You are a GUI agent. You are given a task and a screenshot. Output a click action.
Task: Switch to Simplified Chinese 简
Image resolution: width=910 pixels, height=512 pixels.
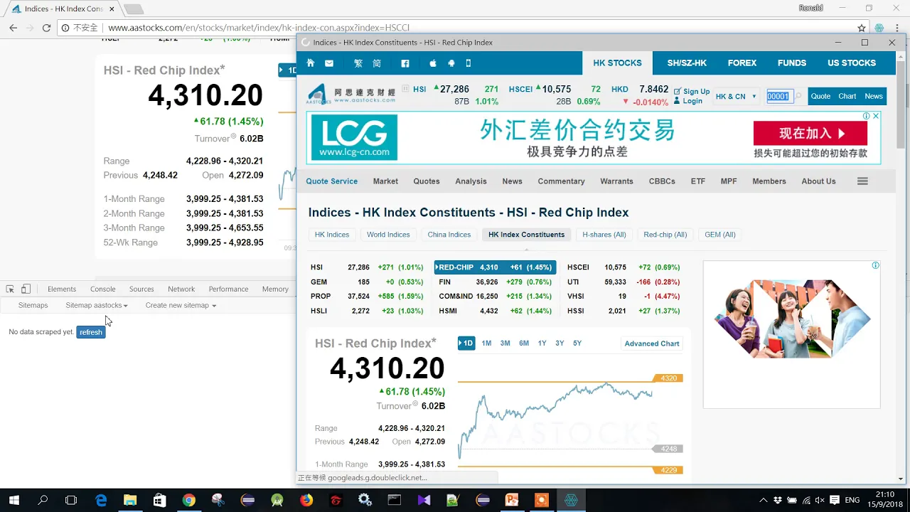click(x=377, y=63)
